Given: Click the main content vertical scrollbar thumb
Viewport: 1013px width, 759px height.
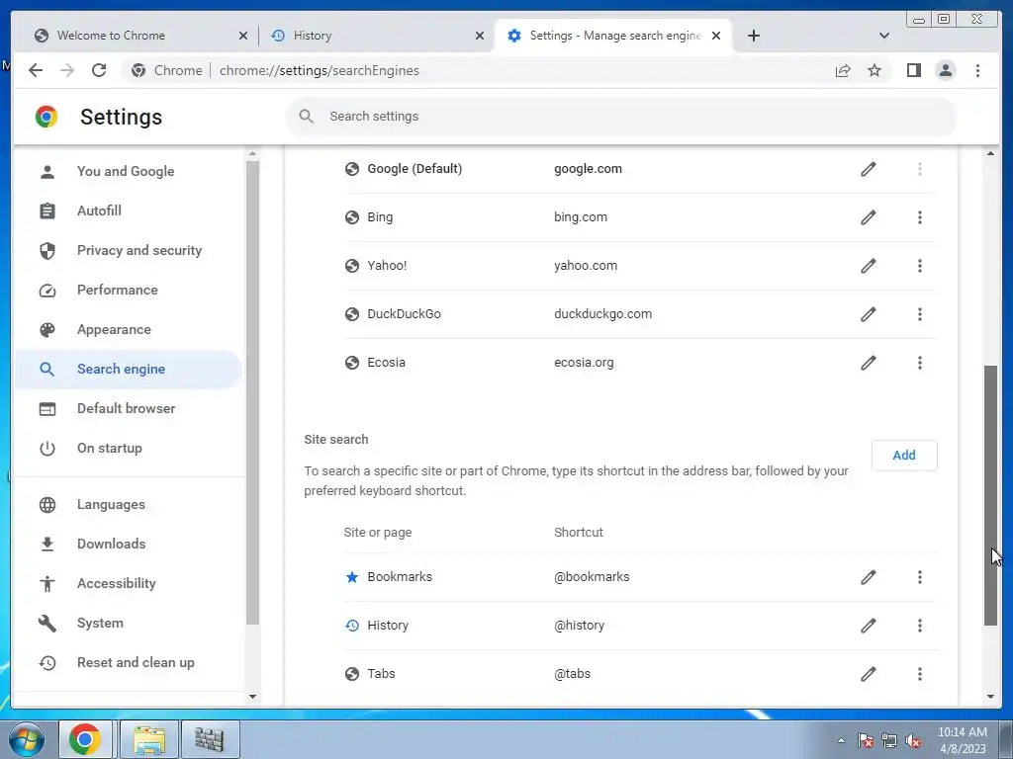Looking at the screenshot, I should click(990, 495).
